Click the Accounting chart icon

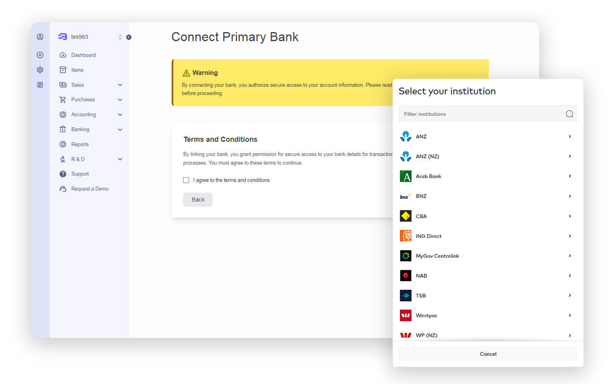tap(63, 115)
